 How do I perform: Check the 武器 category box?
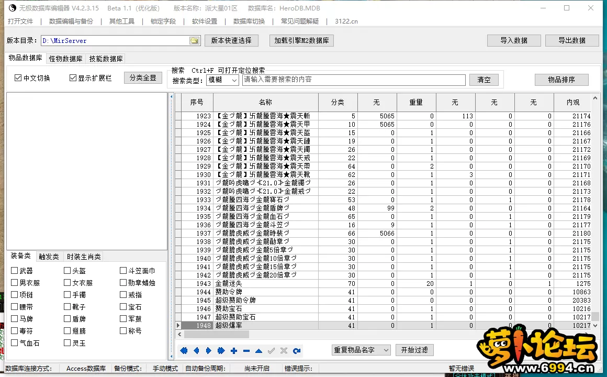[14, 271]
